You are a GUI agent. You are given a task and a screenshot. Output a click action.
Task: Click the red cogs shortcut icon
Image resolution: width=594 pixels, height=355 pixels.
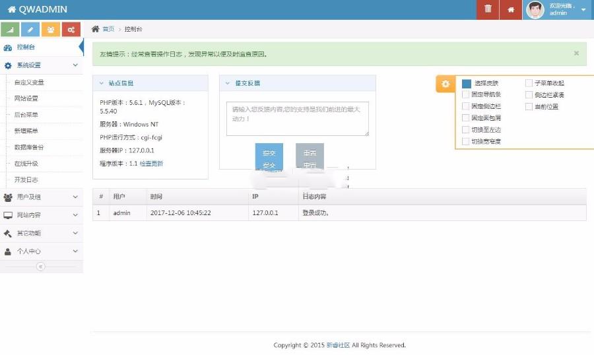point(71,30)
